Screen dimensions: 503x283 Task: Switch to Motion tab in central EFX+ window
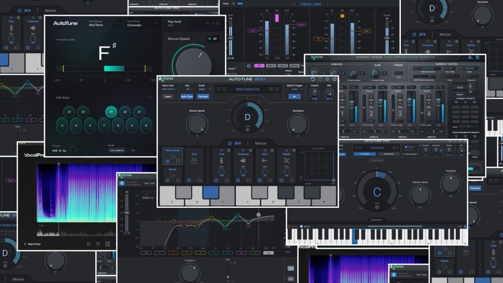(x=260, y=143)
